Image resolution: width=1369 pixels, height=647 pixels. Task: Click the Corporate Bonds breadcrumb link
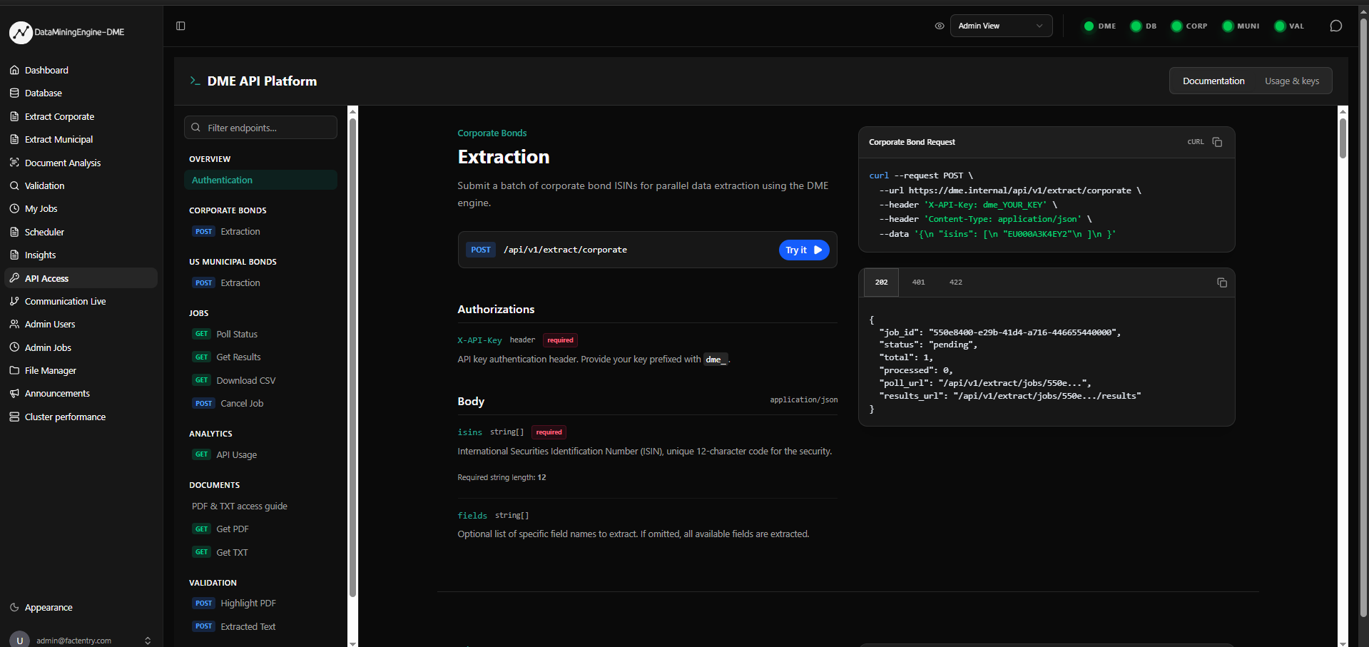[492, 133]
